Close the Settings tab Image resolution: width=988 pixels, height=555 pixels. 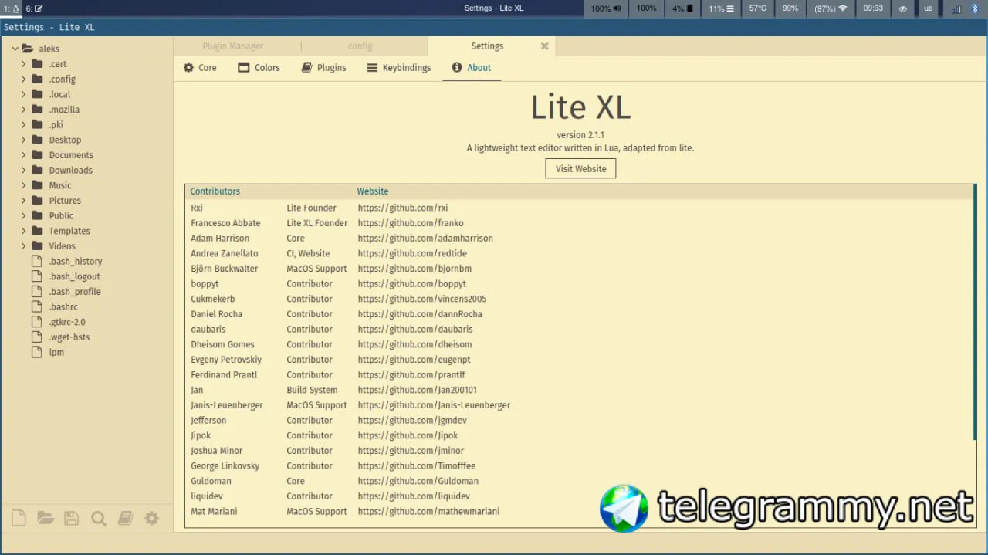coord(544,46)
